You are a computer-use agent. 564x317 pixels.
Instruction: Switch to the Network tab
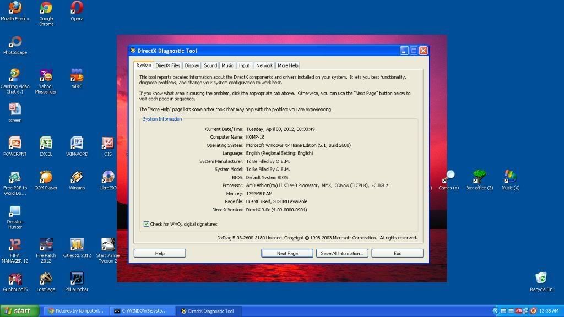(264, 65)
